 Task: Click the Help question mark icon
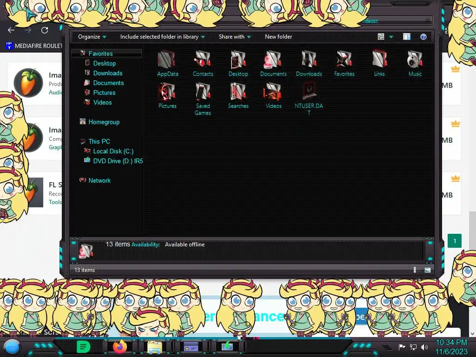[x=423, y=37]
